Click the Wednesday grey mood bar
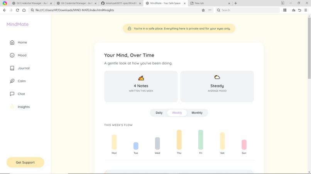The image size is (311, 174). pos(157,143)
